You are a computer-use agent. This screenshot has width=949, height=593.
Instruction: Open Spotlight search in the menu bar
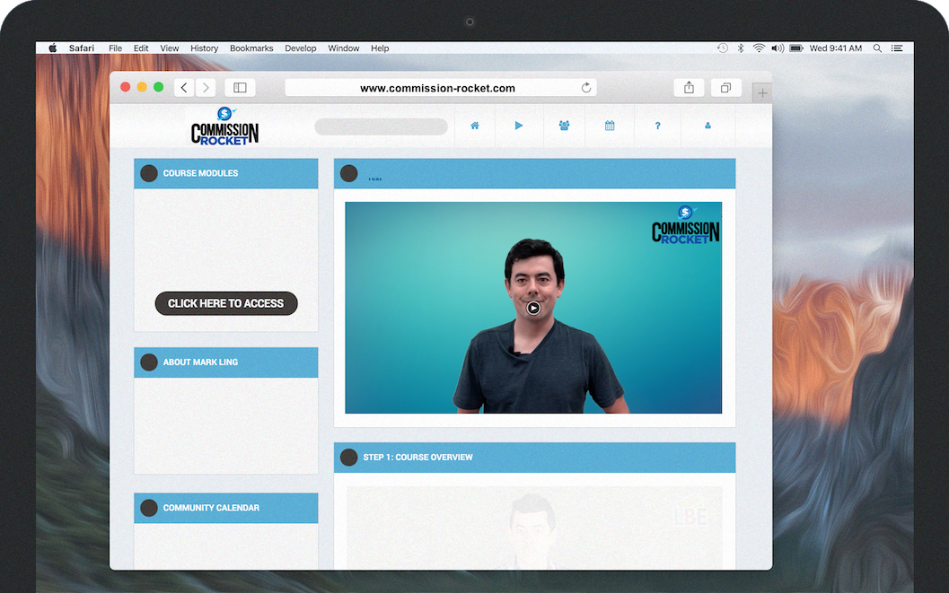pos(877,48)
